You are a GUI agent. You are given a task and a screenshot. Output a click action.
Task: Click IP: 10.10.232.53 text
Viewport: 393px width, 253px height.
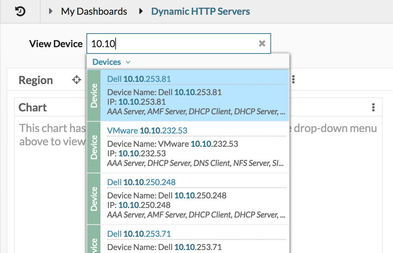(136, 153)
